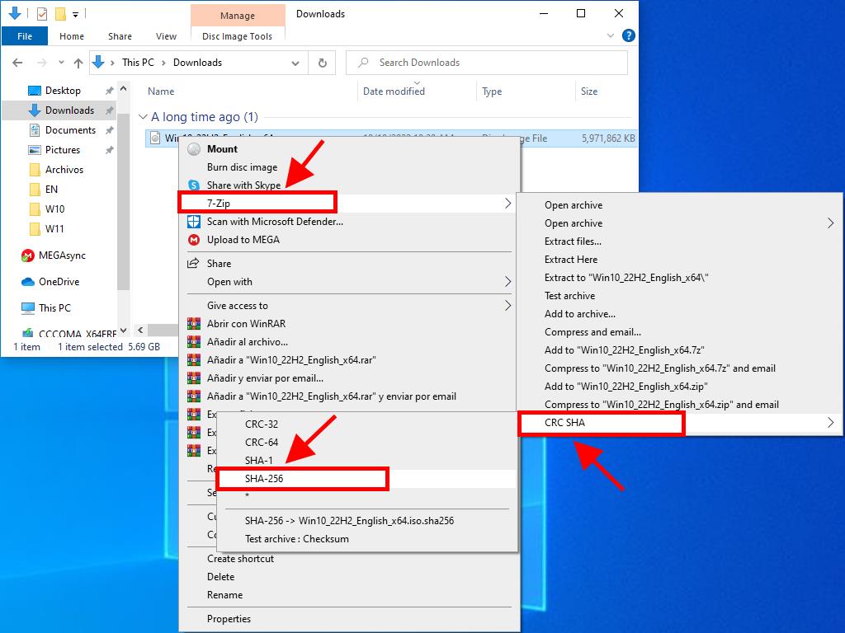Collapse the 'A long time ago' group
The image size is (845, 633).
click(x=143, y=117)
